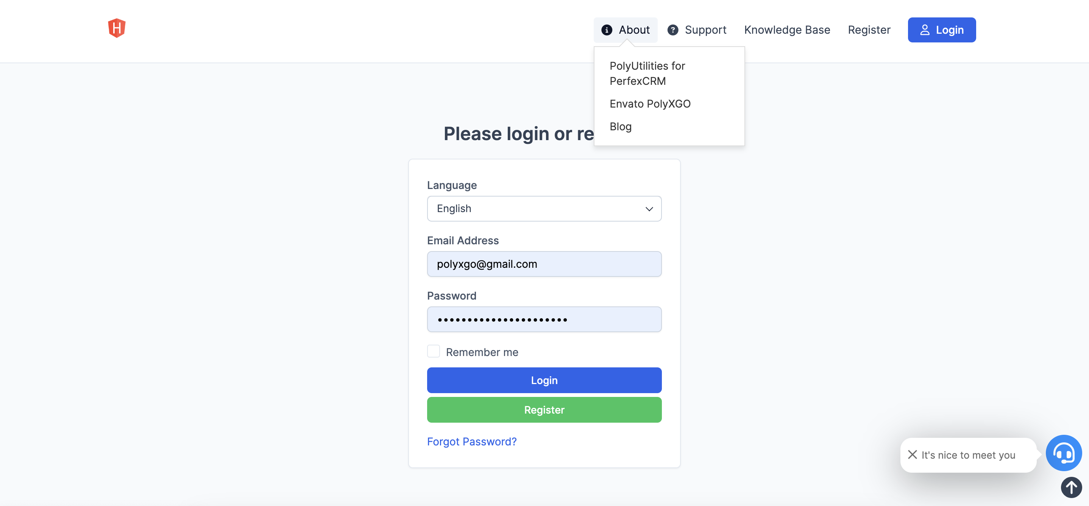This screenshot has height=506, width=1089.
Task: Enable the Remember me checkbox
Action: tap(433, 351)
